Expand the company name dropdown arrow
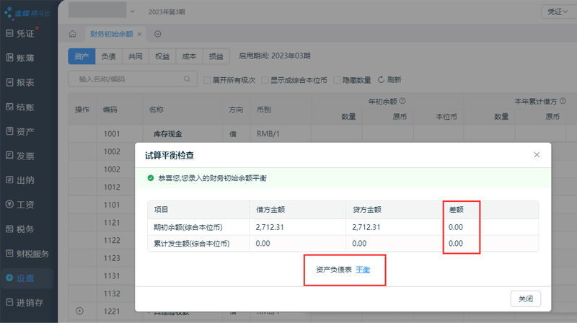Screen dimensions: 577x323 pos(132,12)
